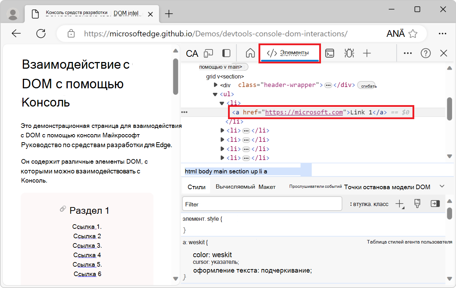Follow the https://microsoft.com link in DOM
This screenshot has height=288, width=456.
tap(304, 112)
